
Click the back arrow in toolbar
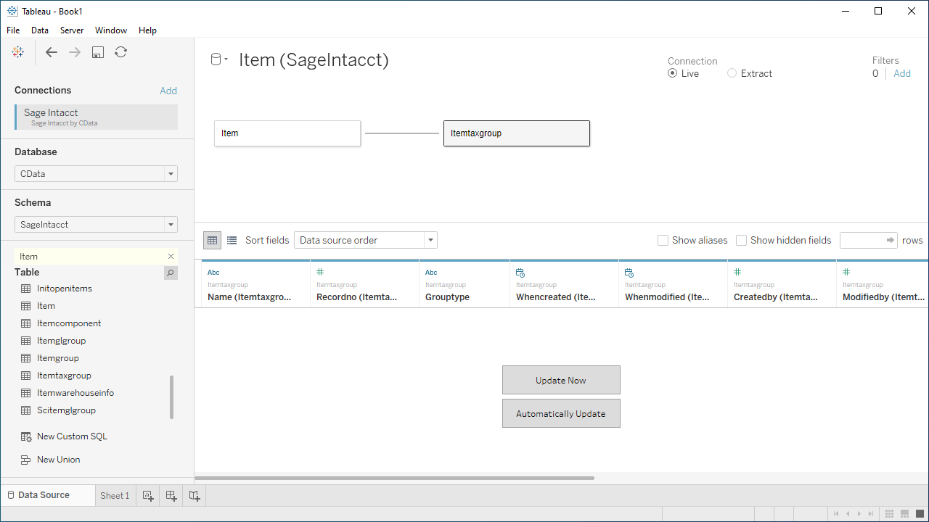(x=52, y=52)
